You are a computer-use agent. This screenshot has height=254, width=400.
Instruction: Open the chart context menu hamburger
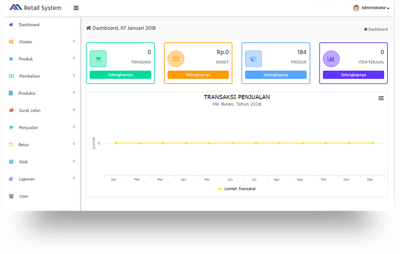pyautogui.click(x=381, y=98)
